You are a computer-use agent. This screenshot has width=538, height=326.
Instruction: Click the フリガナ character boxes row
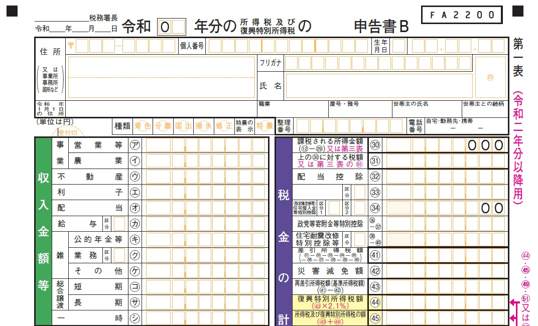coord(378,63)
